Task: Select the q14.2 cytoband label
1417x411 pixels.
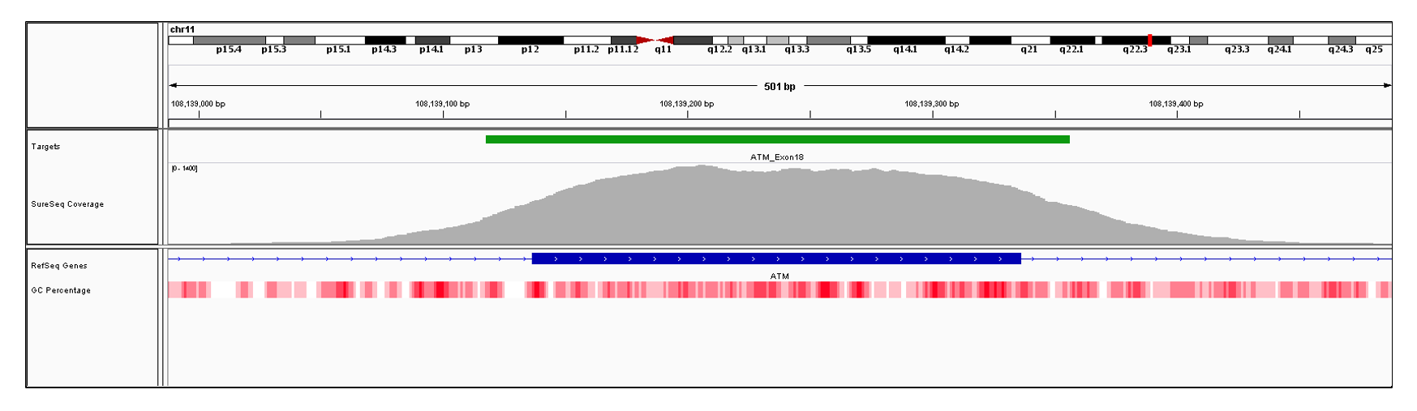Action: tap(956, 49)
